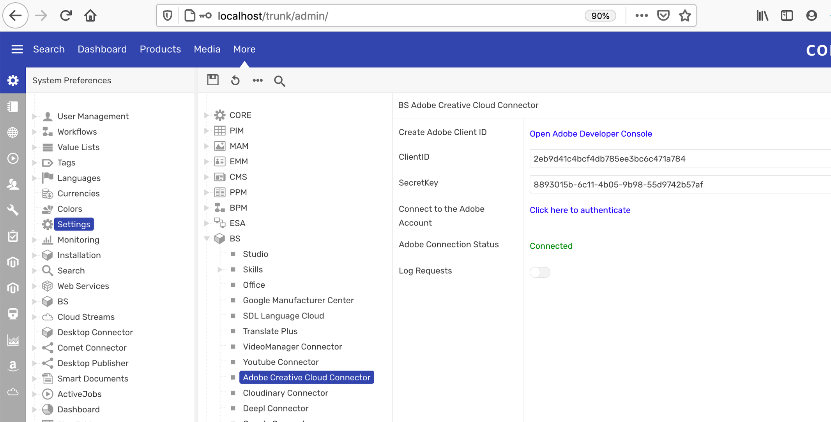
Task: Click here to authenticate link
Action: click(x=580, y=210)
